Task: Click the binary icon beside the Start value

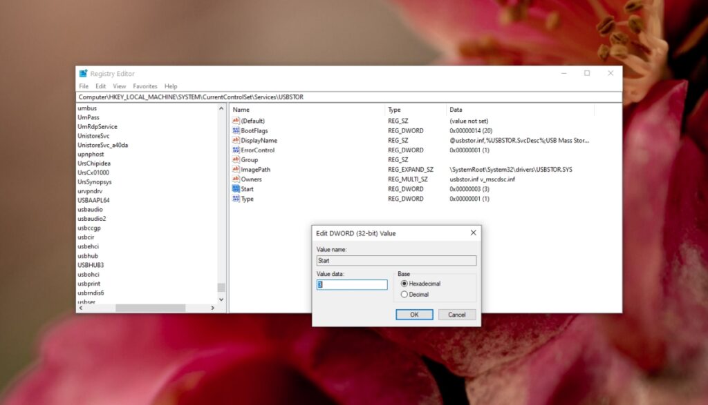Action: coord(234,188)
